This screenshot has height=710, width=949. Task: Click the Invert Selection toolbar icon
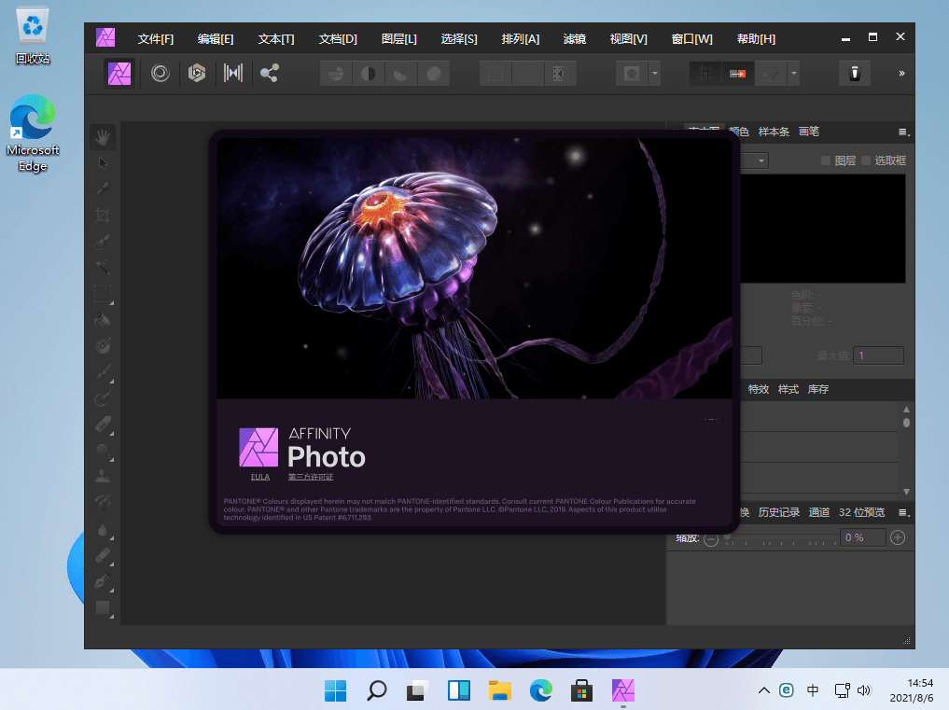[561, 74]
